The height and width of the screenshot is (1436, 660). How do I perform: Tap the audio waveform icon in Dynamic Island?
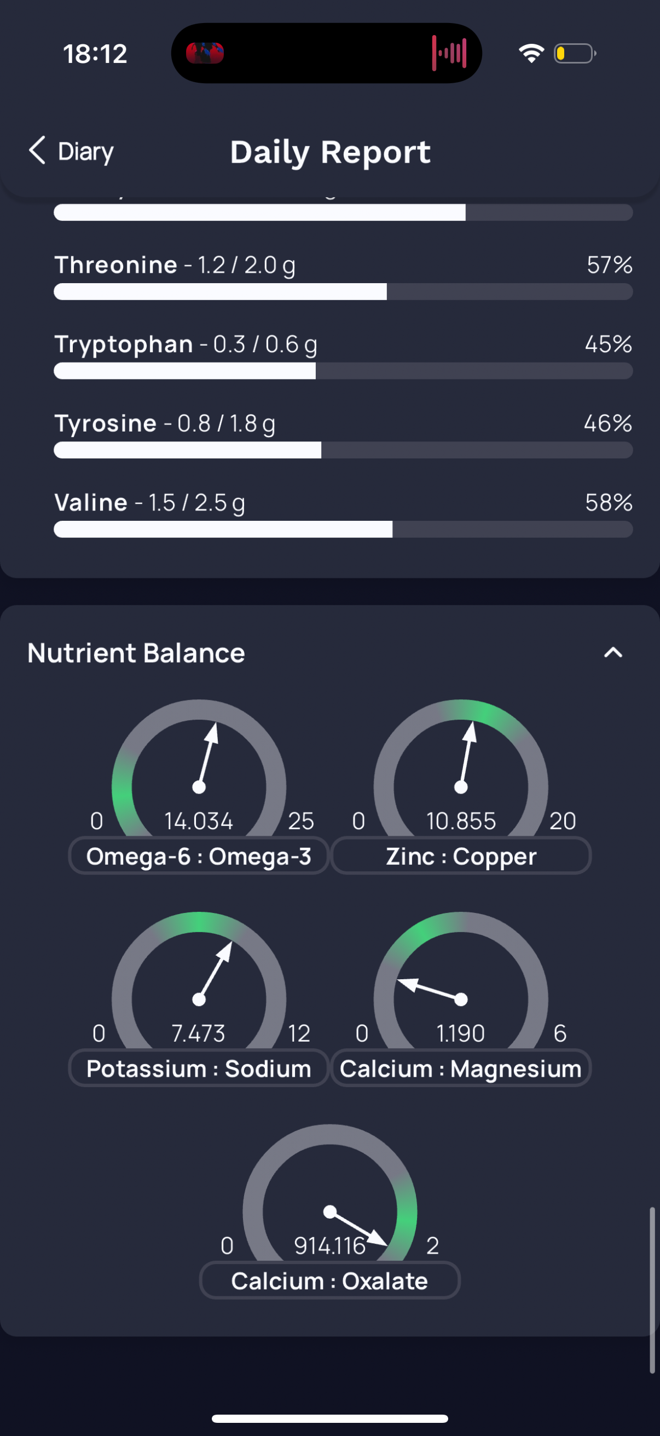point(449,53)
